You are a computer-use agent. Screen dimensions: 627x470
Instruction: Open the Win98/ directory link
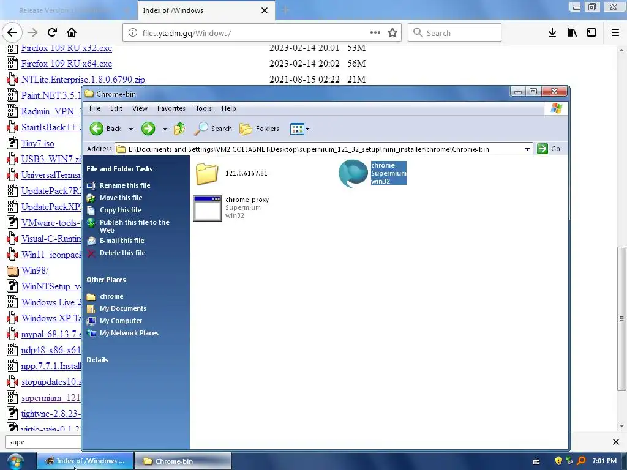[35, 270]
